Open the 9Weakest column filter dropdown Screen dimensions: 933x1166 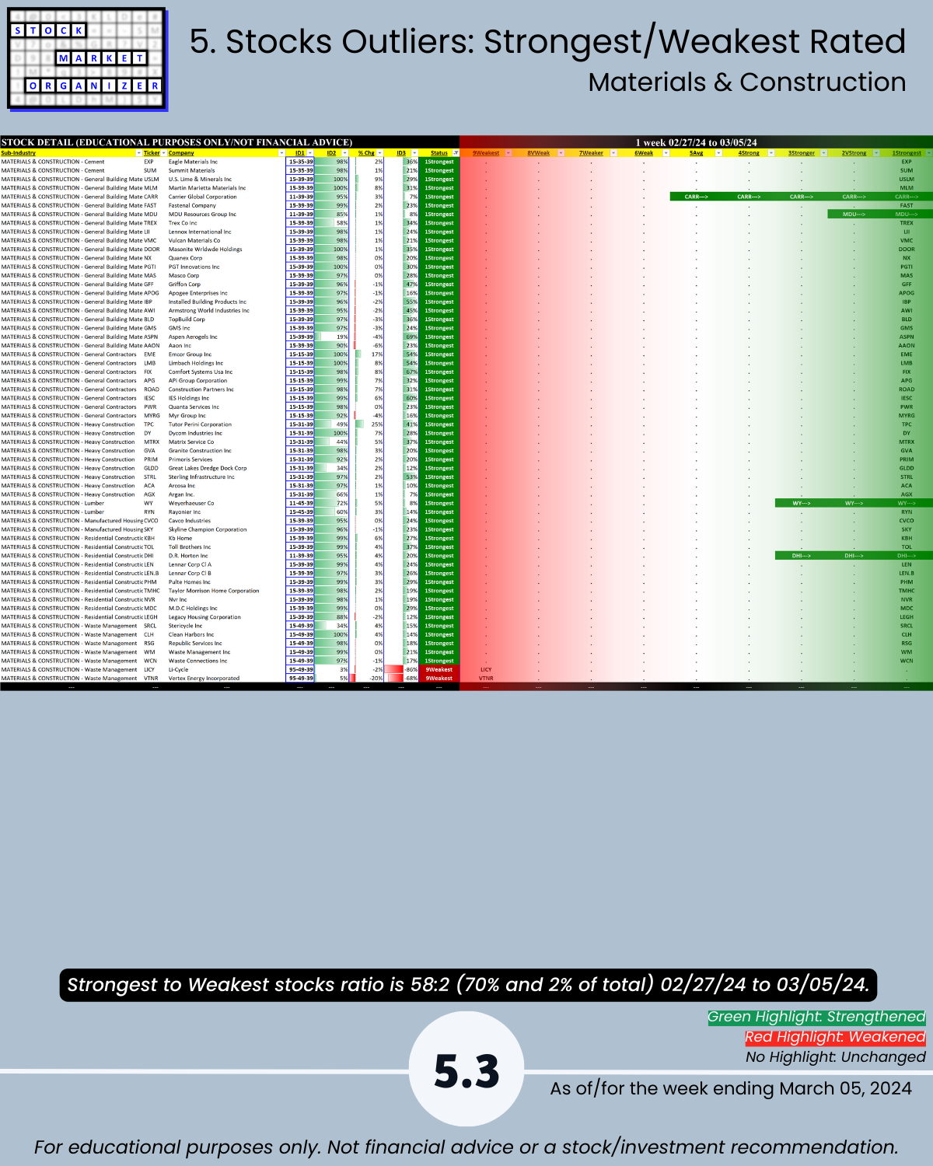(508, 153)
